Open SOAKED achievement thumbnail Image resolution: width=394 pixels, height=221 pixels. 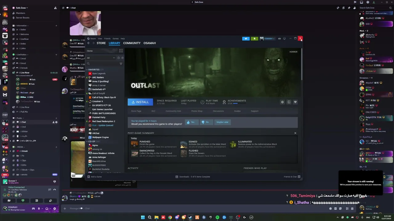point(184,144)
